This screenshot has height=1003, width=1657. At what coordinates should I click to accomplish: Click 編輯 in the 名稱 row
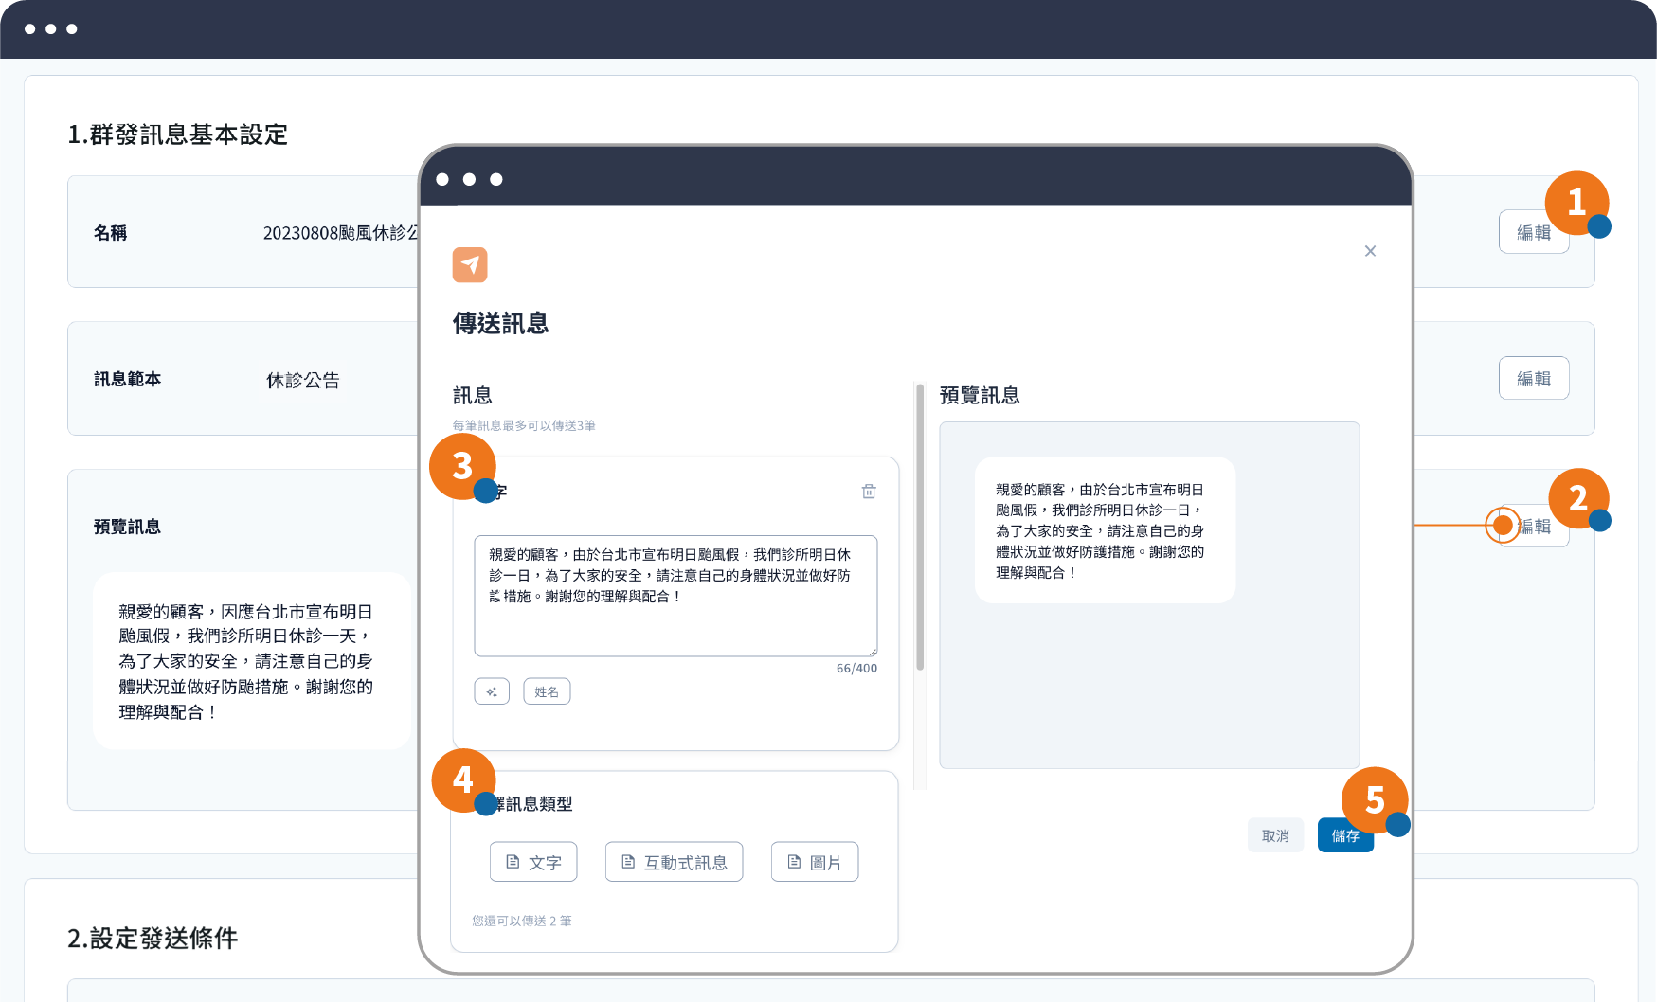[x=1532, y=232]
